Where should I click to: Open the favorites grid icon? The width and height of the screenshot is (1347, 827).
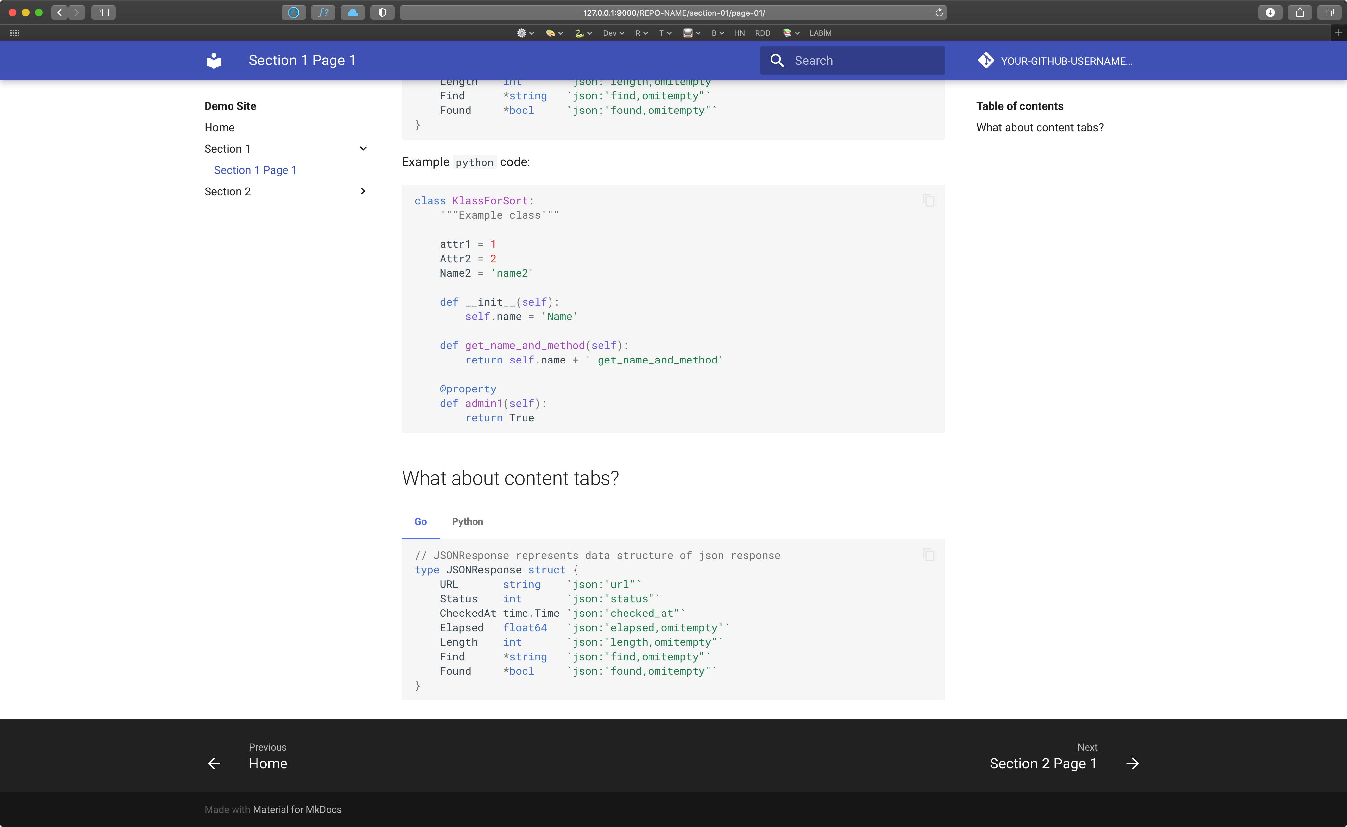point(15,33)
